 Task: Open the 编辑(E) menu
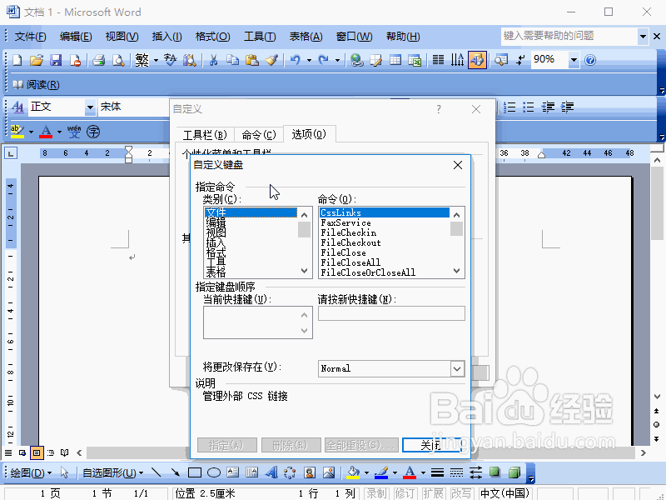(76, 37)
